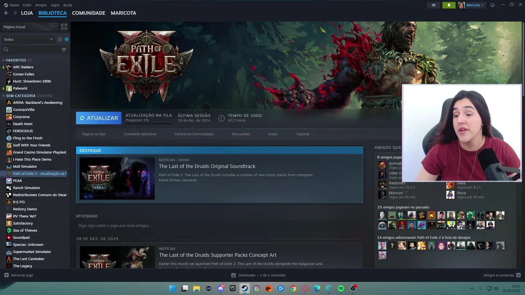This screenshot has width=525, height=295.
Task: Click the back navigation arrow
Action: click(6, 13)
